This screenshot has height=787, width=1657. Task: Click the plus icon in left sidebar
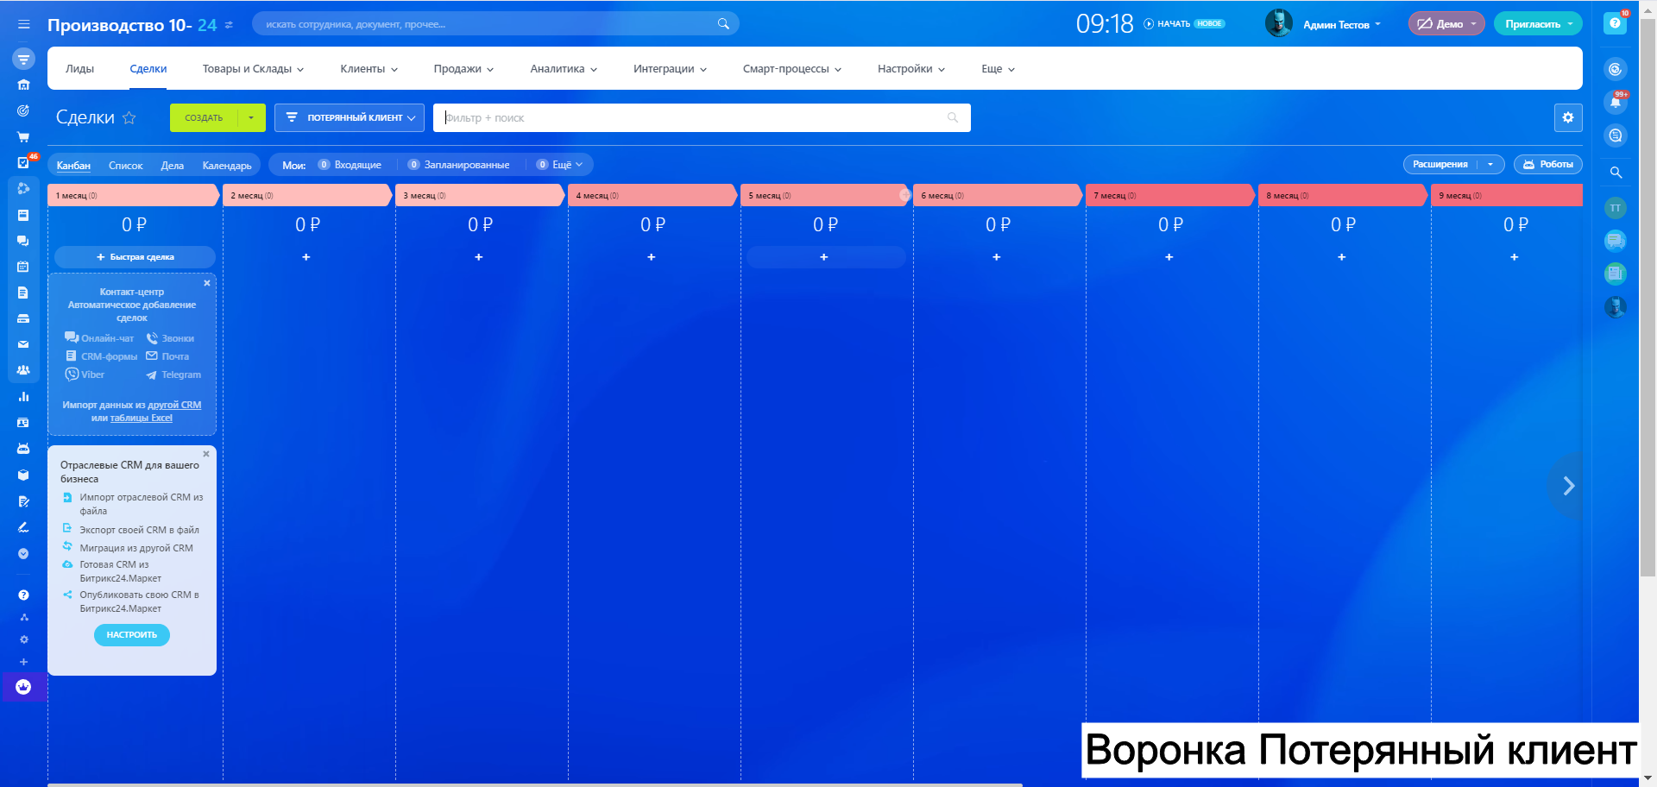coord(23,662)
